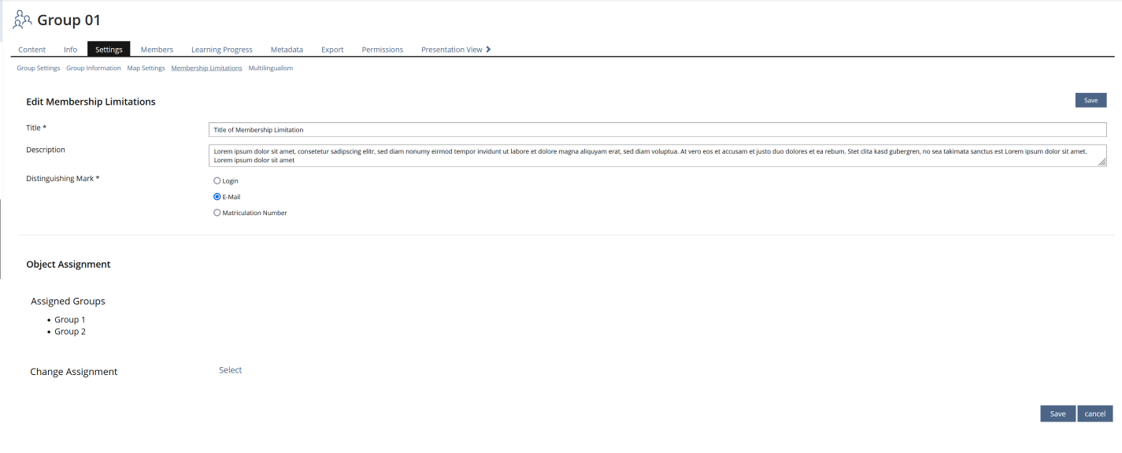1122x453 pixels.
Task: Open the Map Settings sub-tab
Action: point(146,69)
